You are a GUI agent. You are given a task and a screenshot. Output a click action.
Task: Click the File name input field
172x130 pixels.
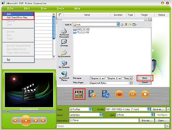pyautogui.click(x=109, y=78)
